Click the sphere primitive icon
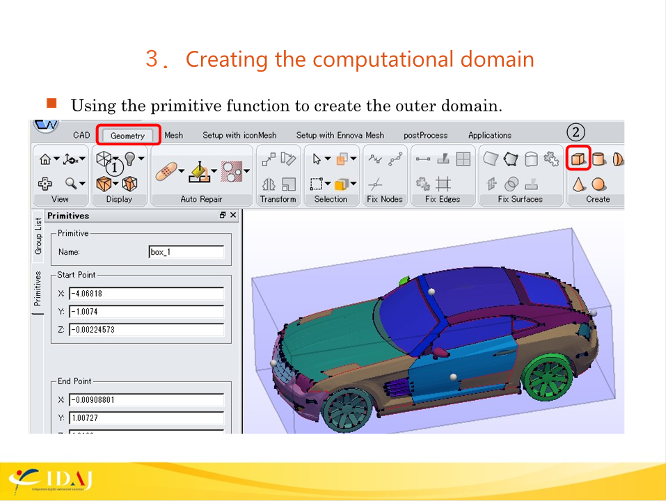This screenshot has height=501, width=668. point(598,184)
